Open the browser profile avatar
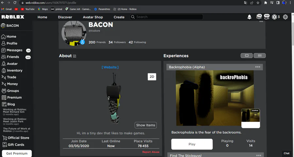294x157 pixels. tap(284, 3)
